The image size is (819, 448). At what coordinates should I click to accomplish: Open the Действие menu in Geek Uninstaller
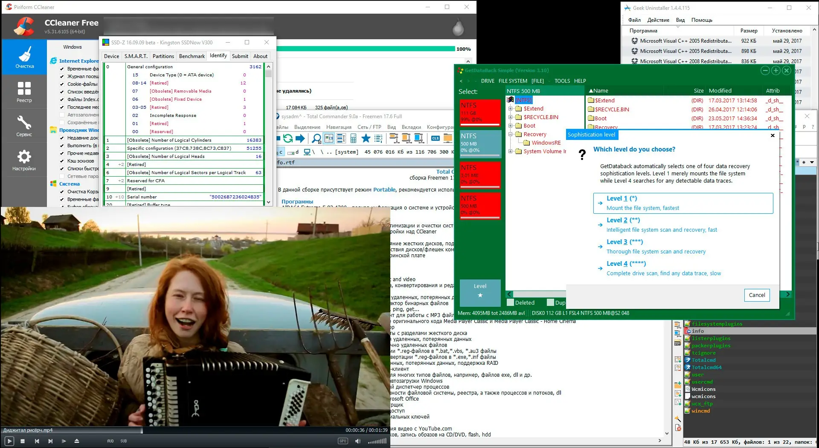click(x=658, y=20)
